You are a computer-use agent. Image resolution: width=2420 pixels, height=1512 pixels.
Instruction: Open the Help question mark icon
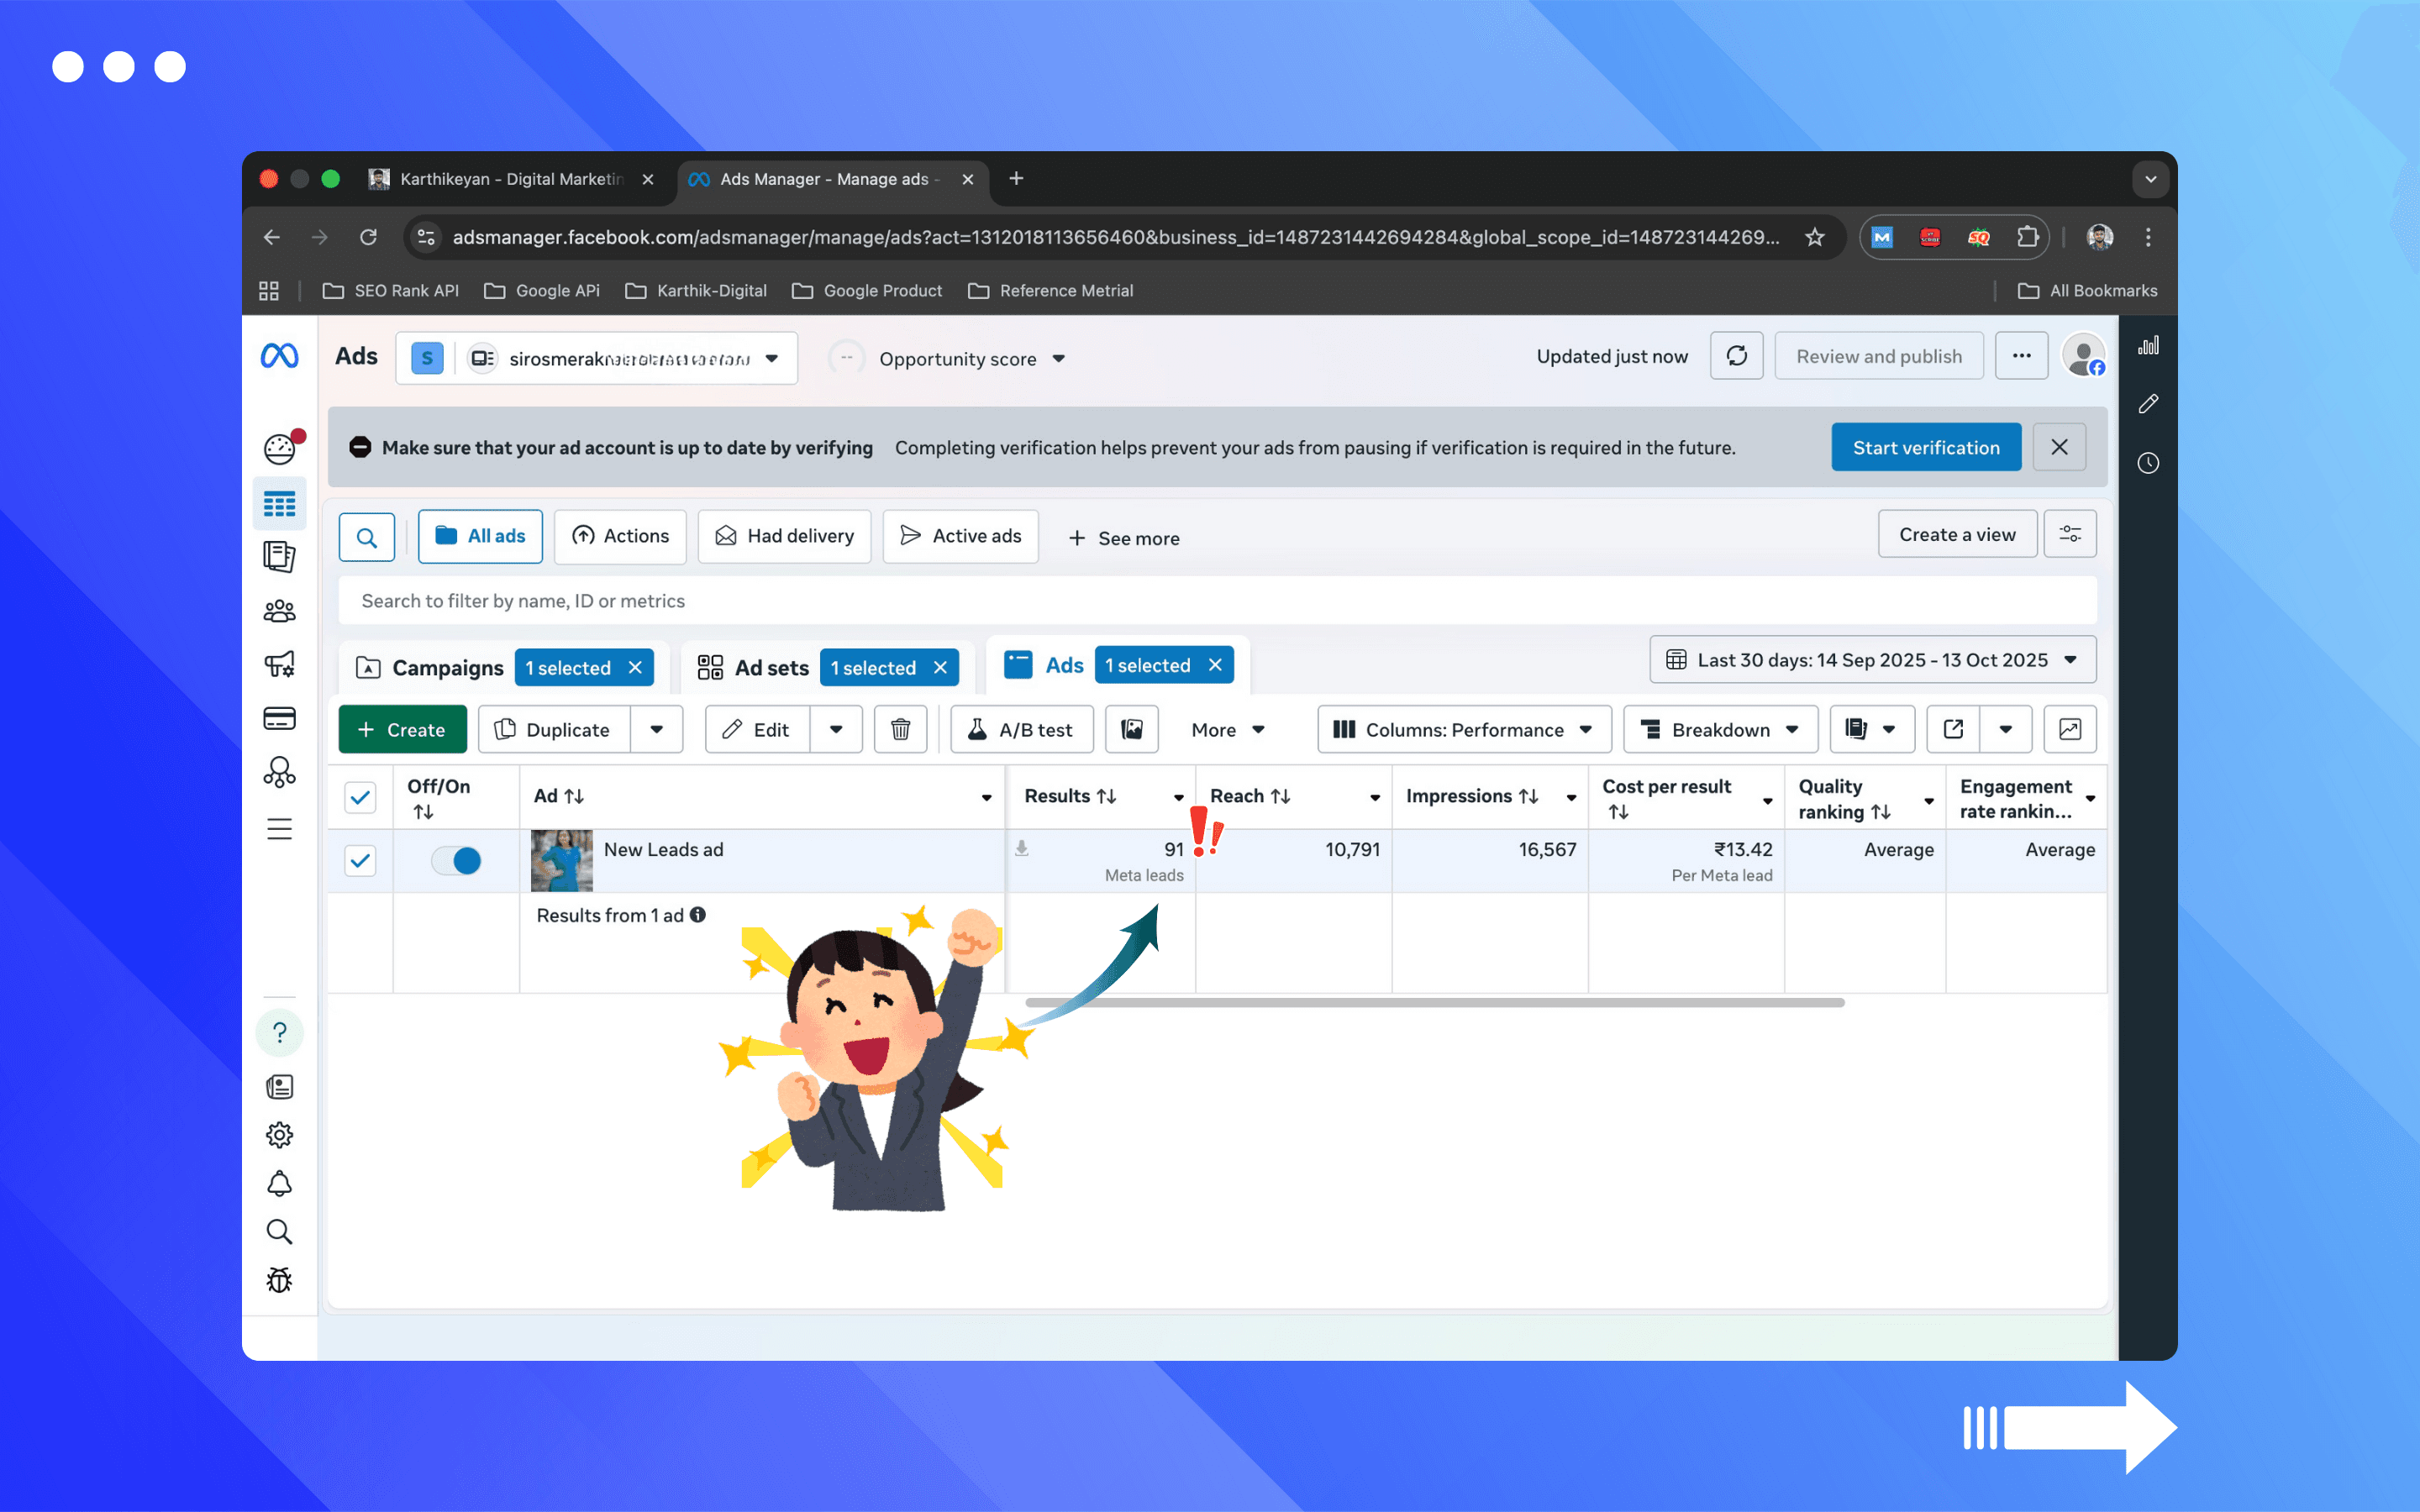click(x=280, y=1032)
